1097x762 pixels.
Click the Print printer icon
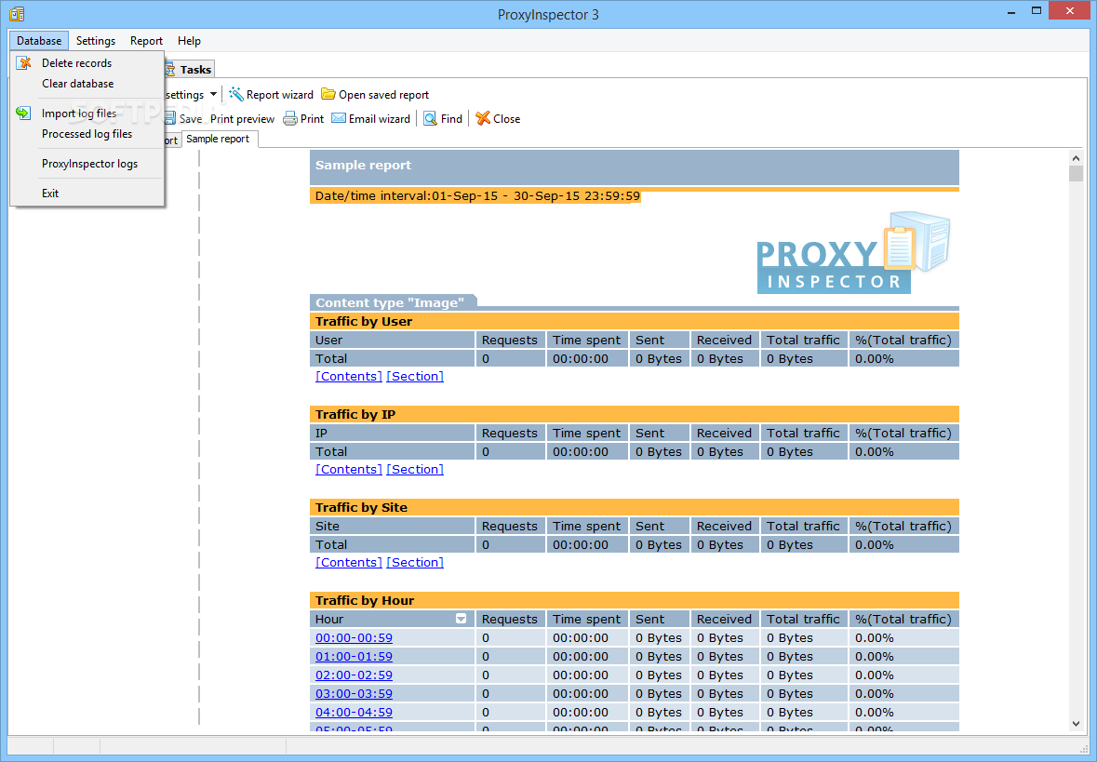[x=289, y=119]
